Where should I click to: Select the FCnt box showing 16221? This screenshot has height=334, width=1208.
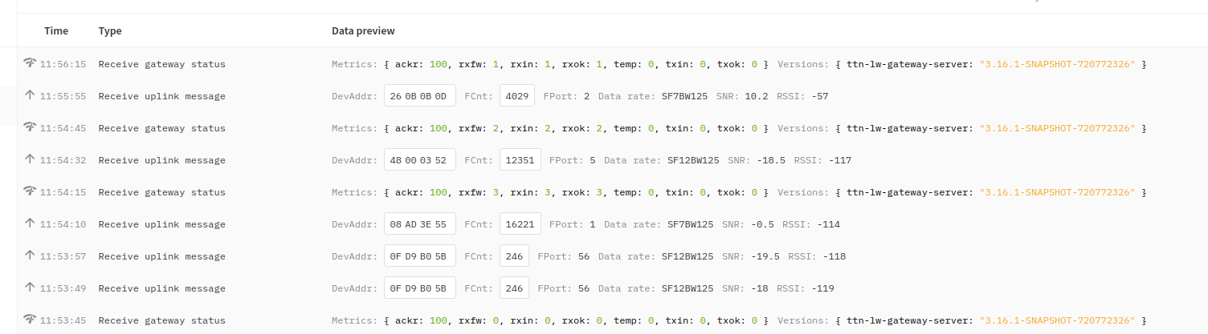520,224
